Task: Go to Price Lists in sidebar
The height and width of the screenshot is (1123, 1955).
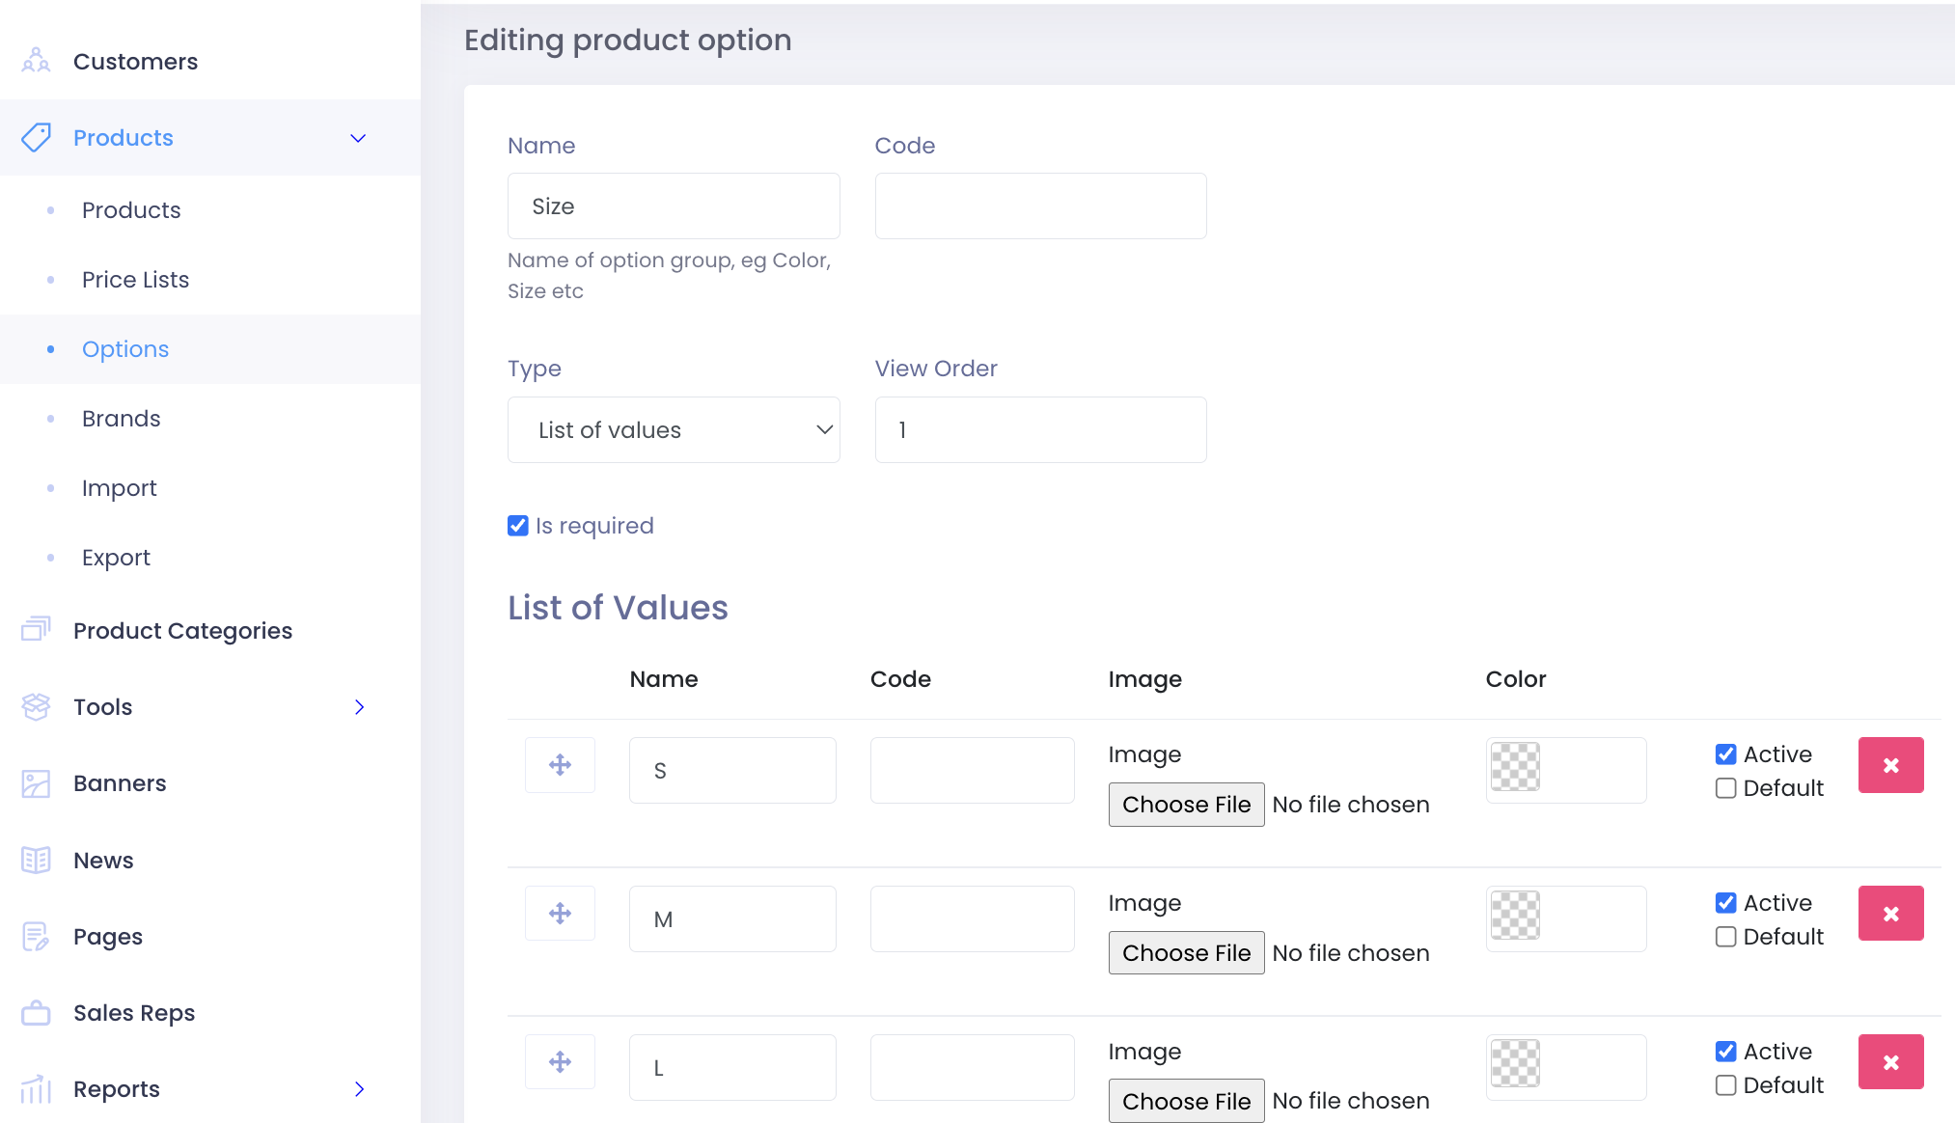Action: [x=135, y=279]
